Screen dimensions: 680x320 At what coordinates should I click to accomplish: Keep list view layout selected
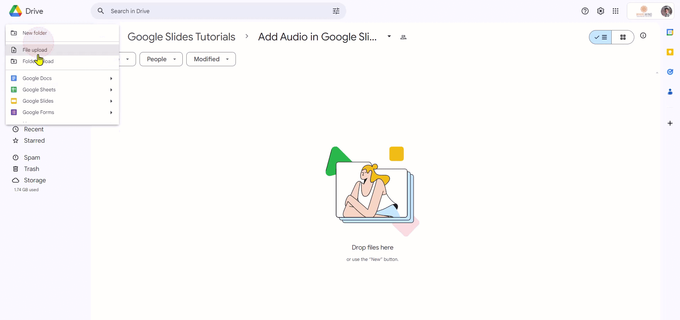coord(600,37)
